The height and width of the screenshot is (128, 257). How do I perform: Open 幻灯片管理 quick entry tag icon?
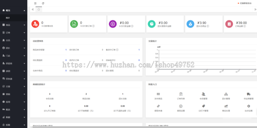pos(203,106)
